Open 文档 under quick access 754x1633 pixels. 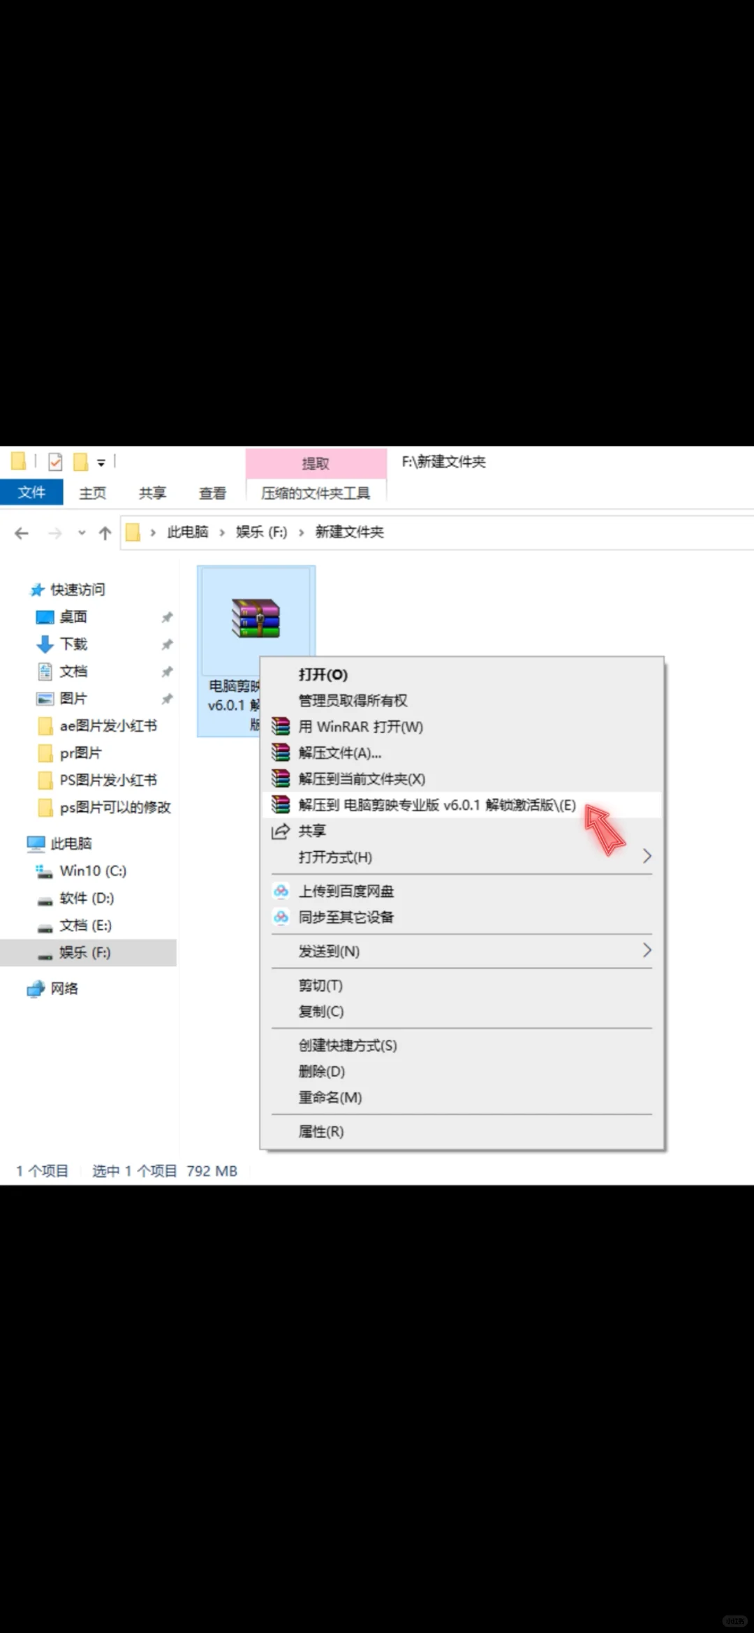coord(73,672)
